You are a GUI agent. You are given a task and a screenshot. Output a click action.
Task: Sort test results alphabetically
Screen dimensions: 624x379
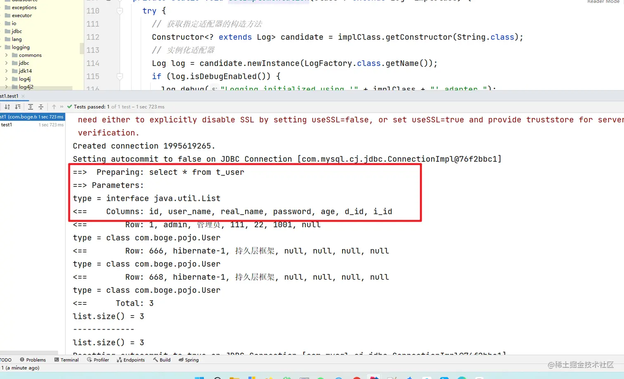[7, 107]
